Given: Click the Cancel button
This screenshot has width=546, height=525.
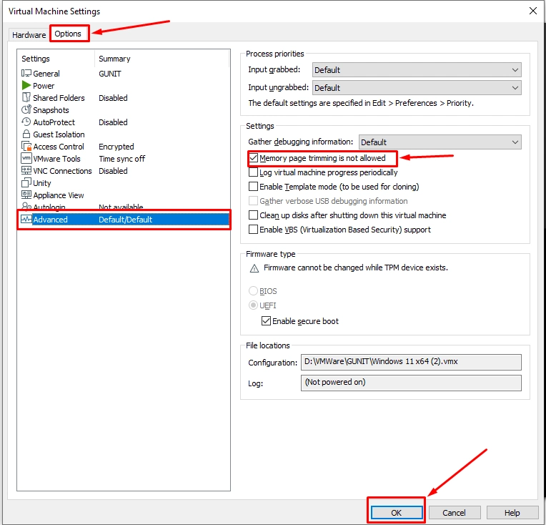Looking at the screenshot, I should 454,513.
